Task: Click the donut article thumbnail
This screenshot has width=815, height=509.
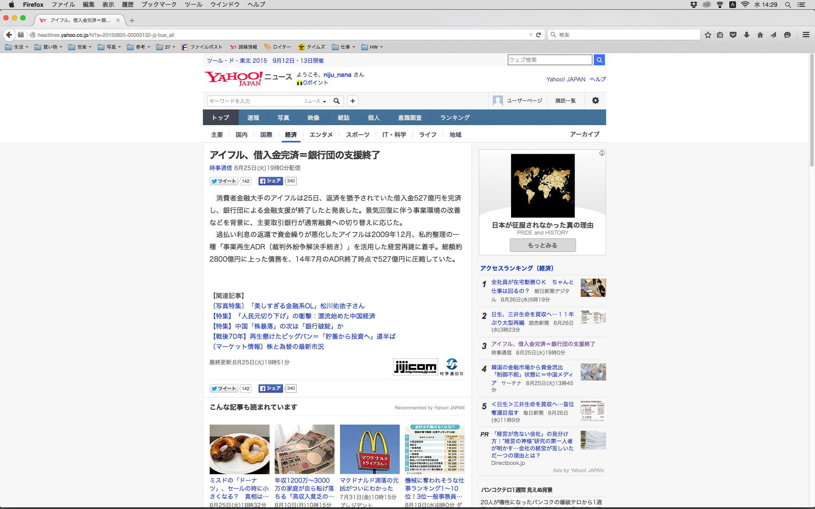Action: 239,449
